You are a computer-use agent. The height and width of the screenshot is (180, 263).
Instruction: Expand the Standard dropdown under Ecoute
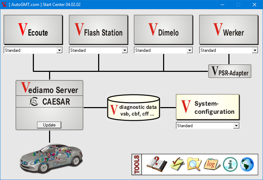coord(59,50)
